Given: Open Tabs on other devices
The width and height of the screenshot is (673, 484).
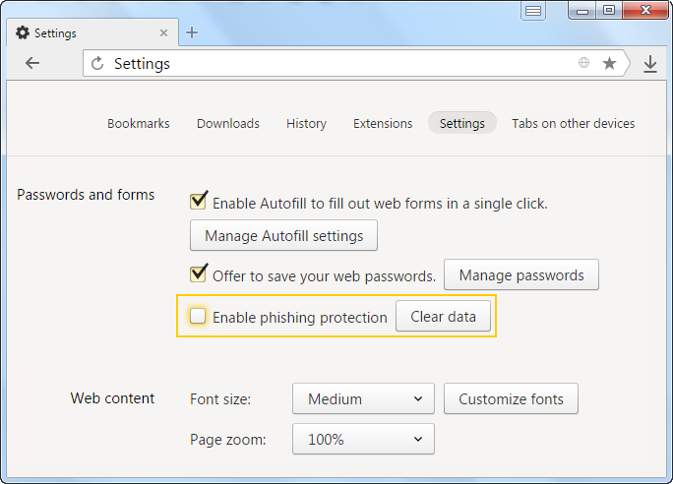Looking at the screenshot, I should click(573, 124).
